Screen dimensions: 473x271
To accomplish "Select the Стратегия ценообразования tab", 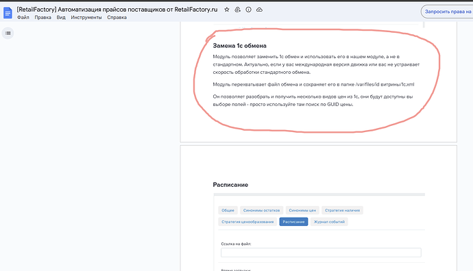I will (x=247, y=222).
